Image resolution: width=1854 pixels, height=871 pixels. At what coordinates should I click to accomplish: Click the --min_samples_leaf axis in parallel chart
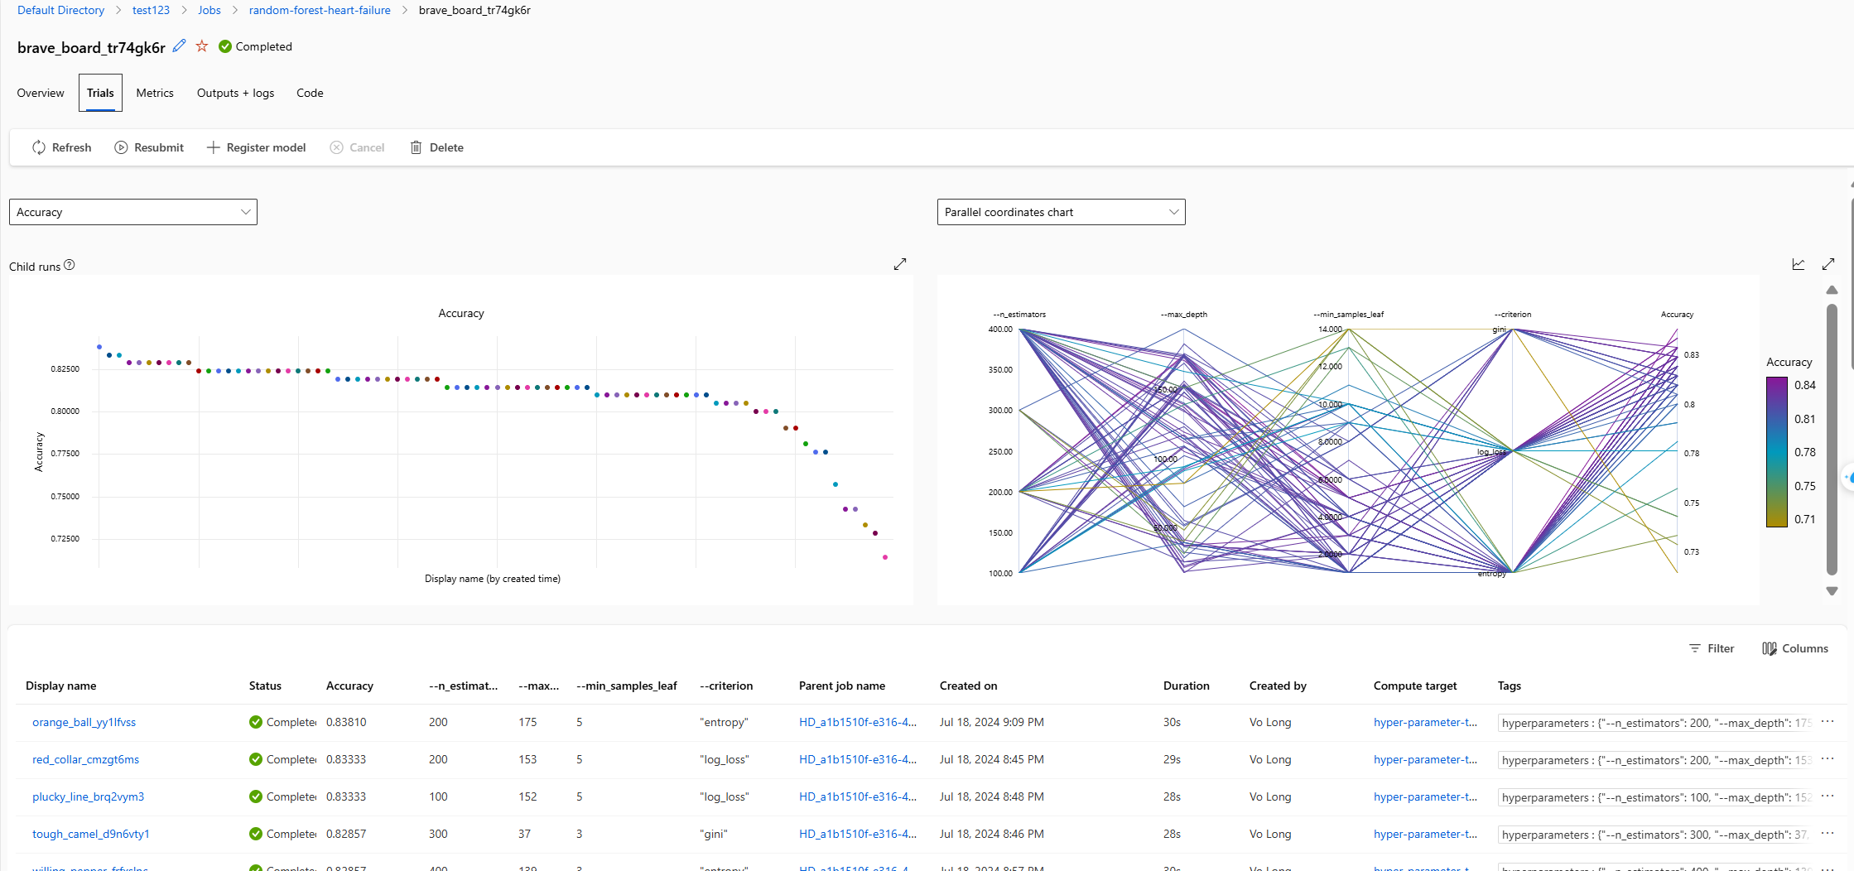(1349, 450)
